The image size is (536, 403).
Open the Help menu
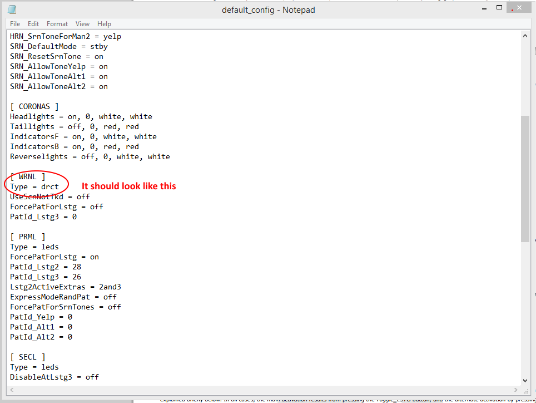tap(104, 24)
